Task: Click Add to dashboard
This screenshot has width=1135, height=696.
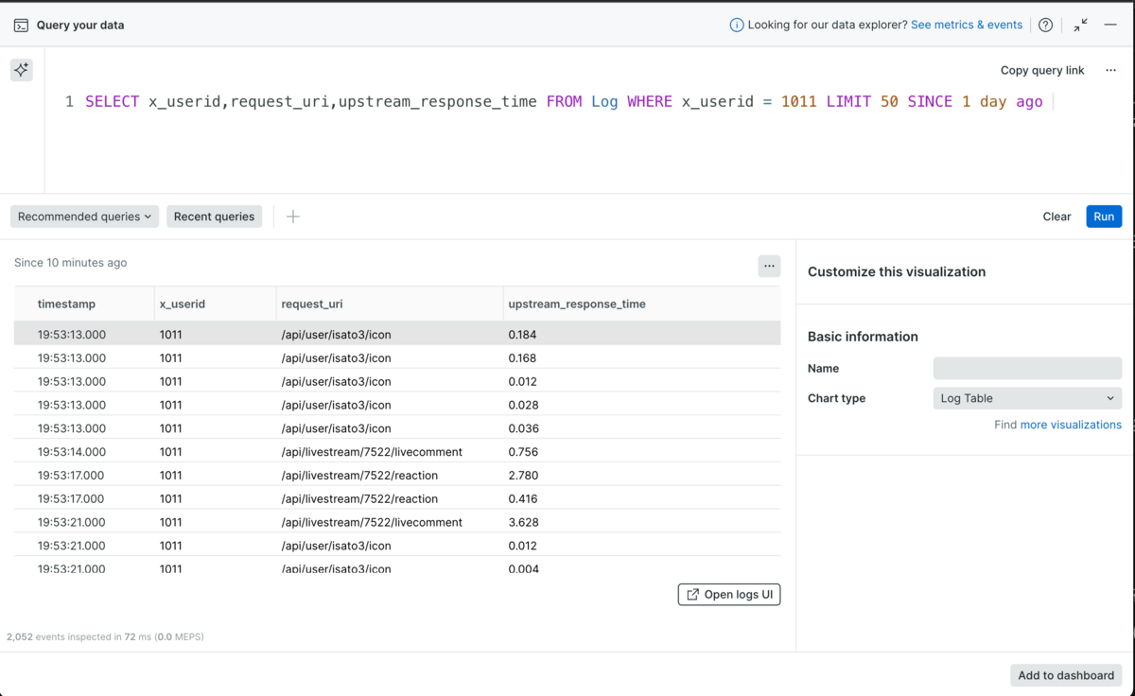Action: [x=1066, y=675]
